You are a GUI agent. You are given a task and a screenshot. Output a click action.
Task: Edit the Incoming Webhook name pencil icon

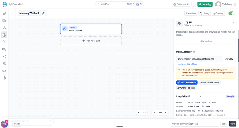(x=43, y=13)
